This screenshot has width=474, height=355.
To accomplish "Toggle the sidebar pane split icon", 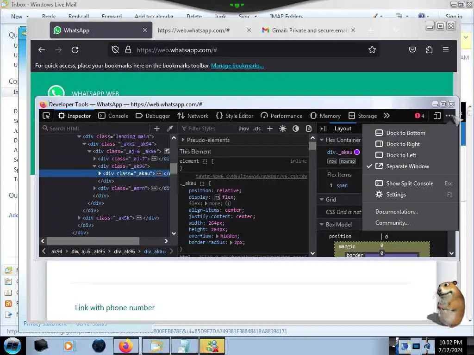I will 323,129.
